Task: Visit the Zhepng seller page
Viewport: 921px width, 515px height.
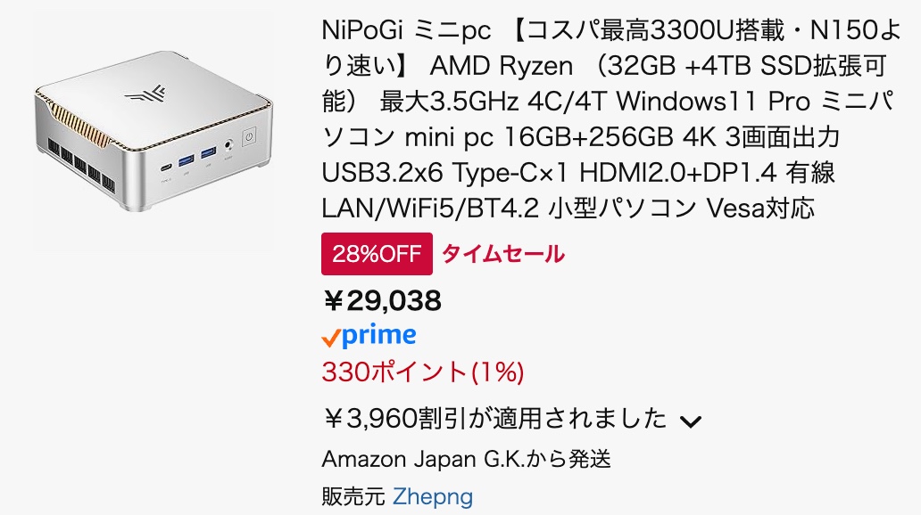Action: (x=433, y=496)
